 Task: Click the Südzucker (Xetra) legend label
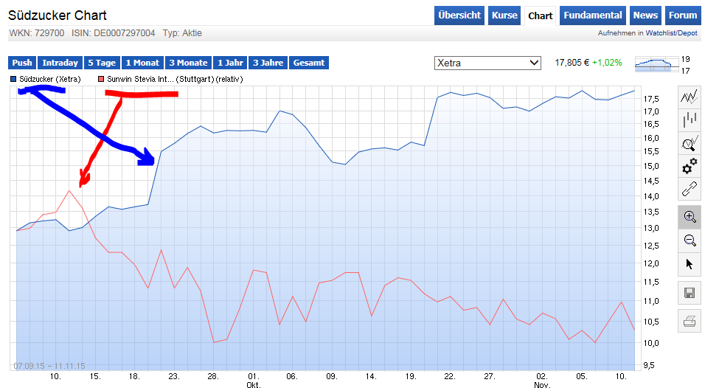[50, 79]
